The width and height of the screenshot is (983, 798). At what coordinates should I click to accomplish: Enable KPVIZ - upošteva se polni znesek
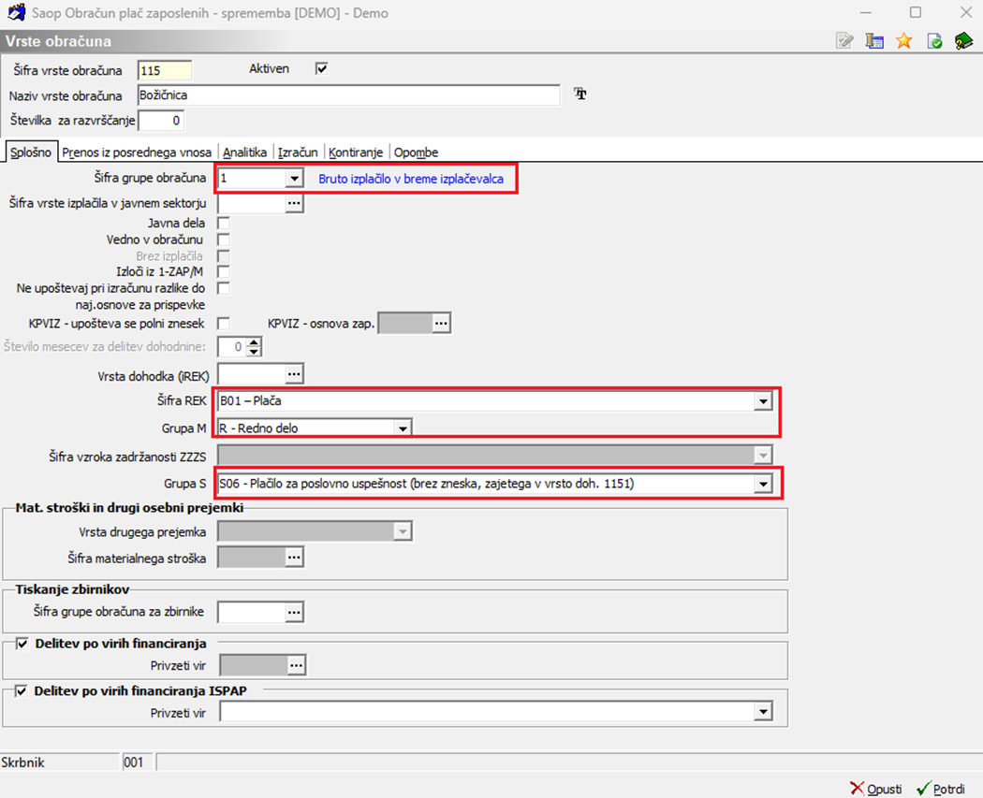223,323
